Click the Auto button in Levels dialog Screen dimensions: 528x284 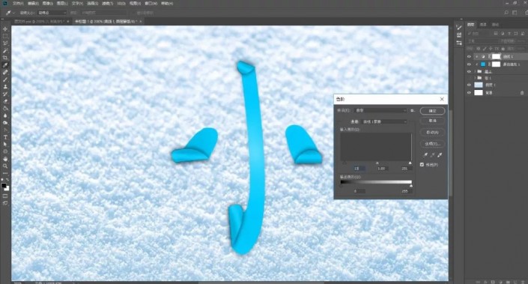coord(432,133)
